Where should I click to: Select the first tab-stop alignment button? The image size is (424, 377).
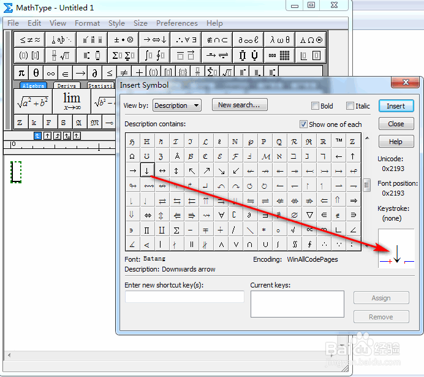coord(37,135)
